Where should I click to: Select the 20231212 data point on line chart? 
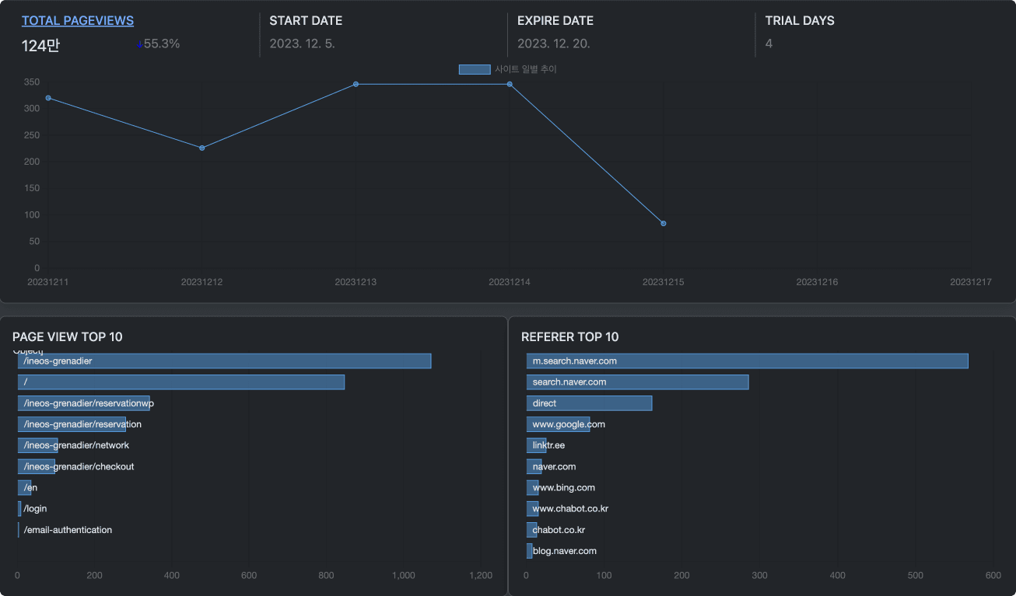[202, 148]
